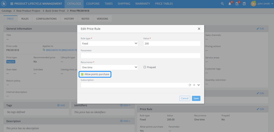Open the clipboard checkmark tasks icon

click(x=244, y=4)
